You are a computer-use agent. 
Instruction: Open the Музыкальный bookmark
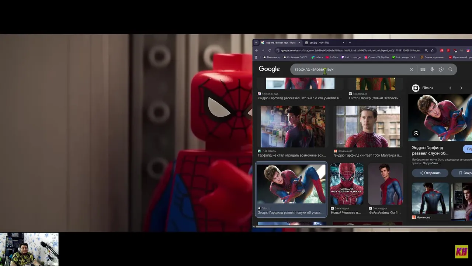pyautogui.click(x=460, y=57)
